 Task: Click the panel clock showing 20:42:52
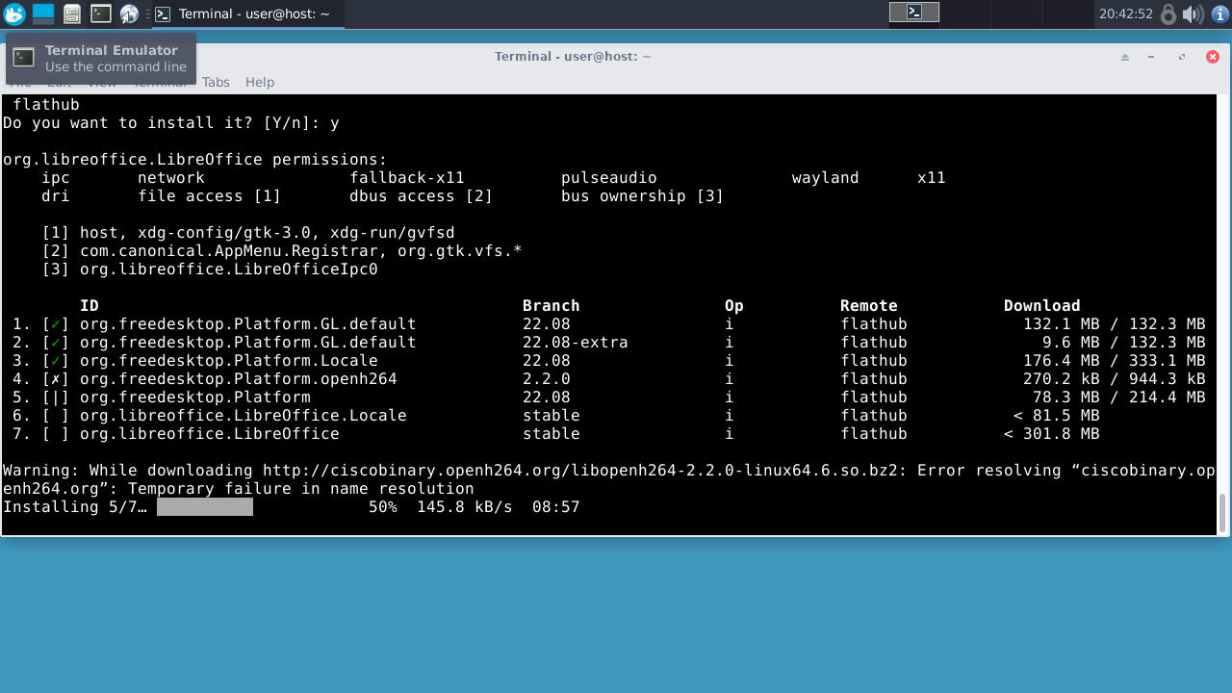point(1125,13)
